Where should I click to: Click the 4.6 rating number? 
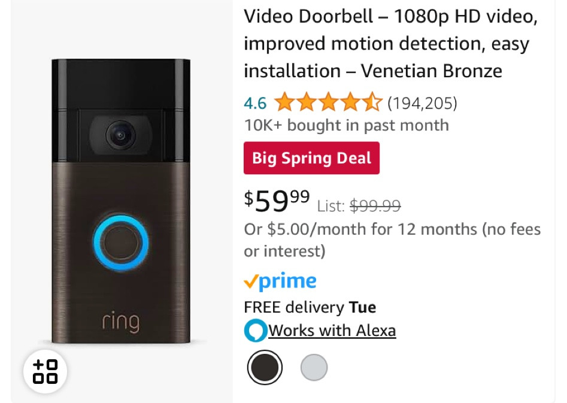pos(254,102)
